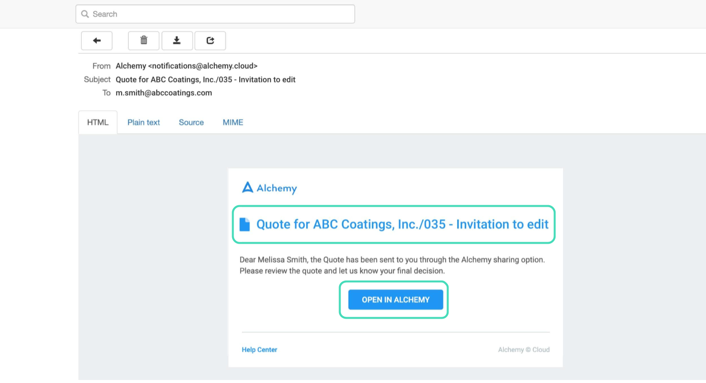Screen dimensions: 706x383
Task: Click the 'Dear Melissa Smith' message paragraph
Action: [392, 265]
